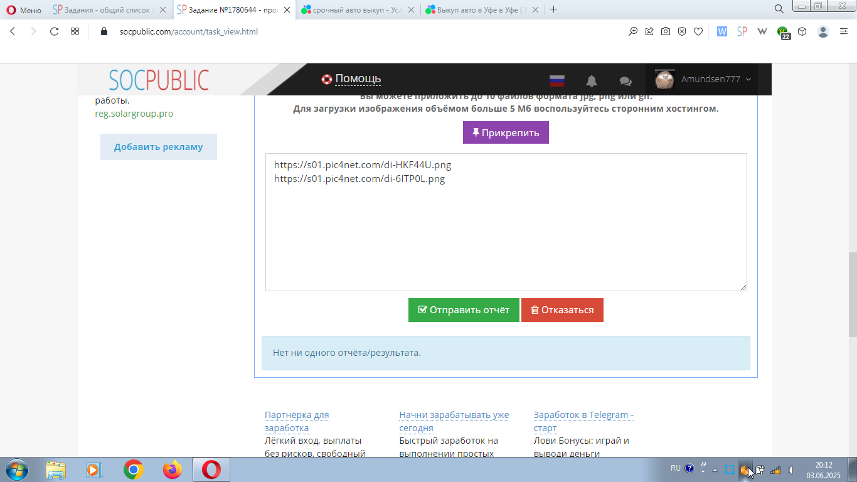
Task: Open the Помощь help link
Action: tap(351, 79)
